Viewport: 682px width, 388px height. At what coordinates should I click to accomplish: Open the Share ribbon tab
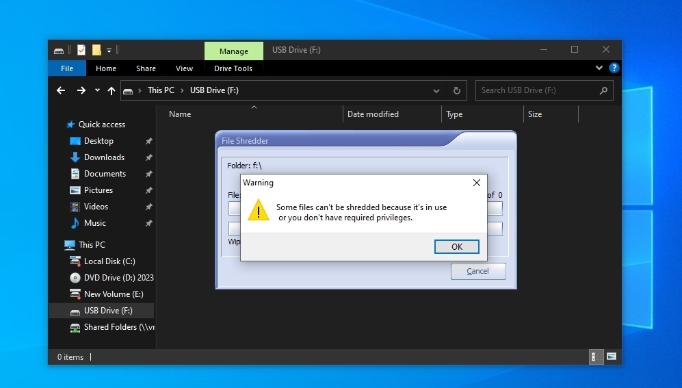146,68
